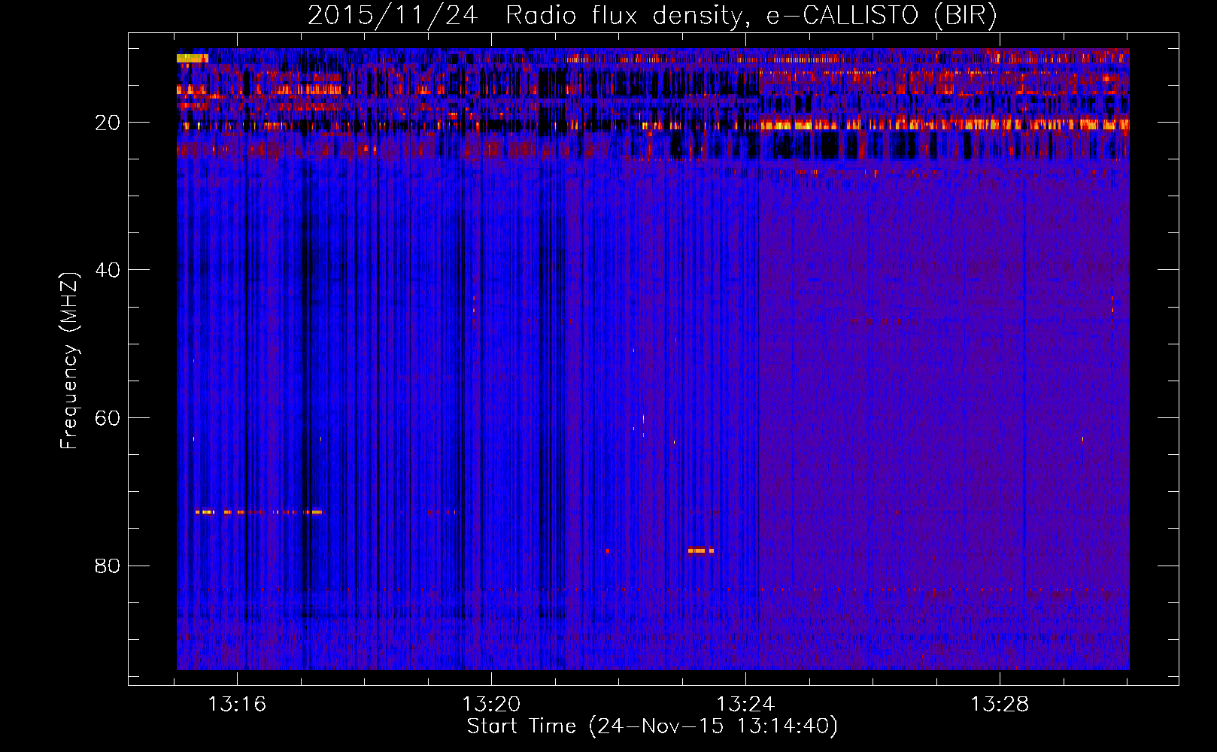Click the 'Start Time (24-Nov-15 13:14:40)' label
This screenshot has width=1217, height=752.
[x=652, y=726]
